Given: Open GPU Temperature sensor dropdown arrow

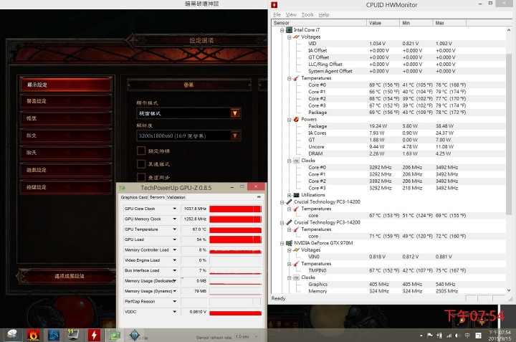Looking at the screenshot, I should click(x=174, y=229).
